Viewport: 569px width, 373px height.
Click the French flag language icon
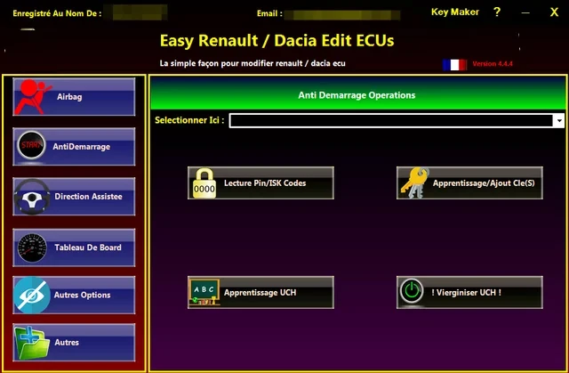coord(454,65)
